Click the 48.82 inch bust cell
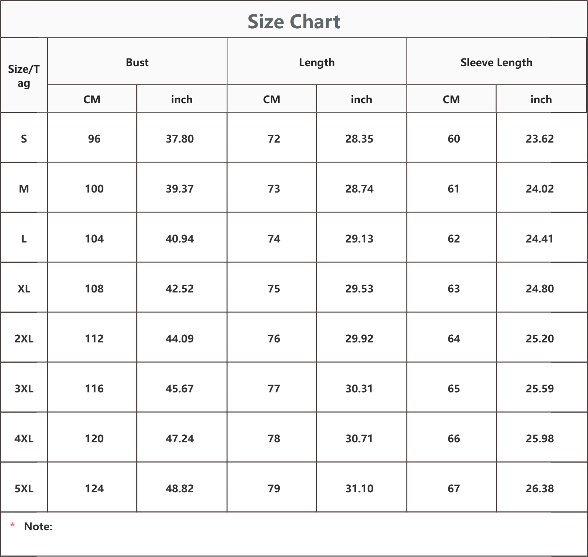The width and height of the screenshot is (588, 557). pos(180,488)
